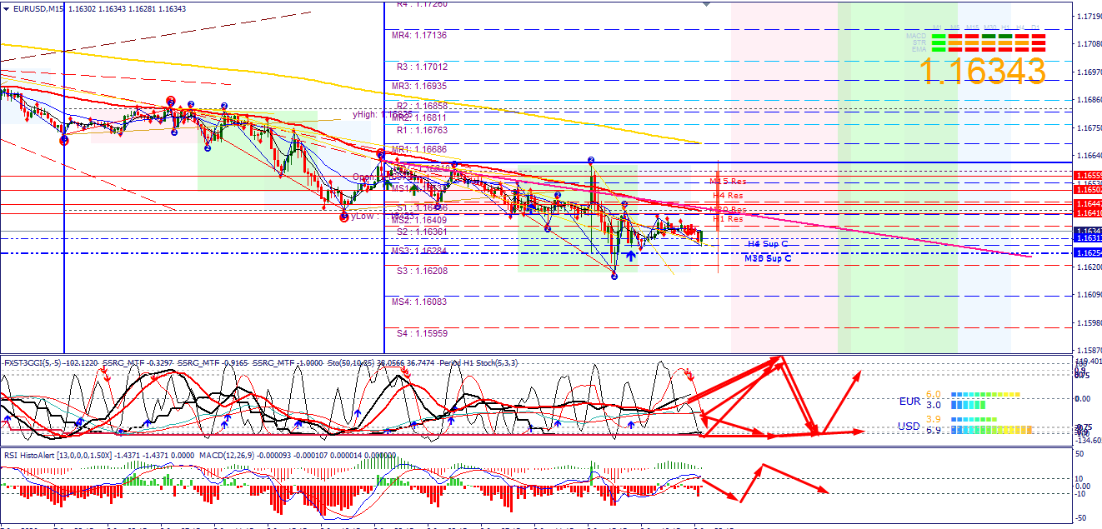Select the R3 : 1.17012 pivot label

pos(422,67)
